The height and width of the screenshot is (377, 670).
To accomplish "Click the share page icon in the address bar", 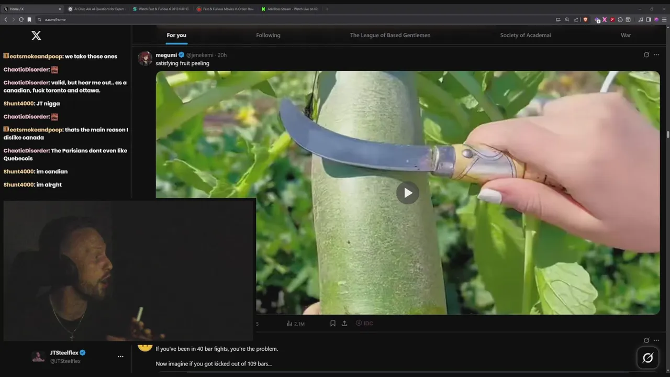I will pos(576,19).
